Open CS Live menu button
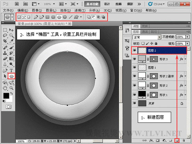Viewport: 192px width, 144px height. point(156,4)
